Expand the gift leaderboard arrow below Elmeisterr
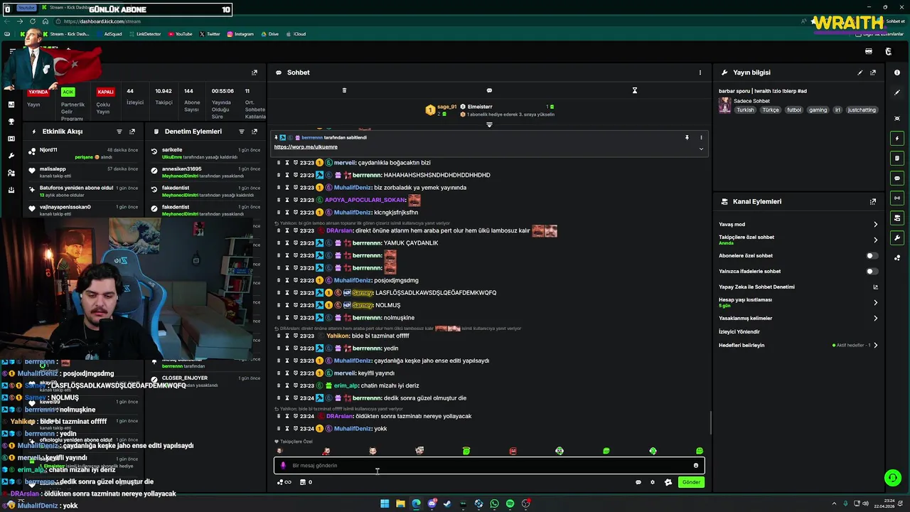Image resolution: width=910 pixels, height=512 pixels. [489, 124]
